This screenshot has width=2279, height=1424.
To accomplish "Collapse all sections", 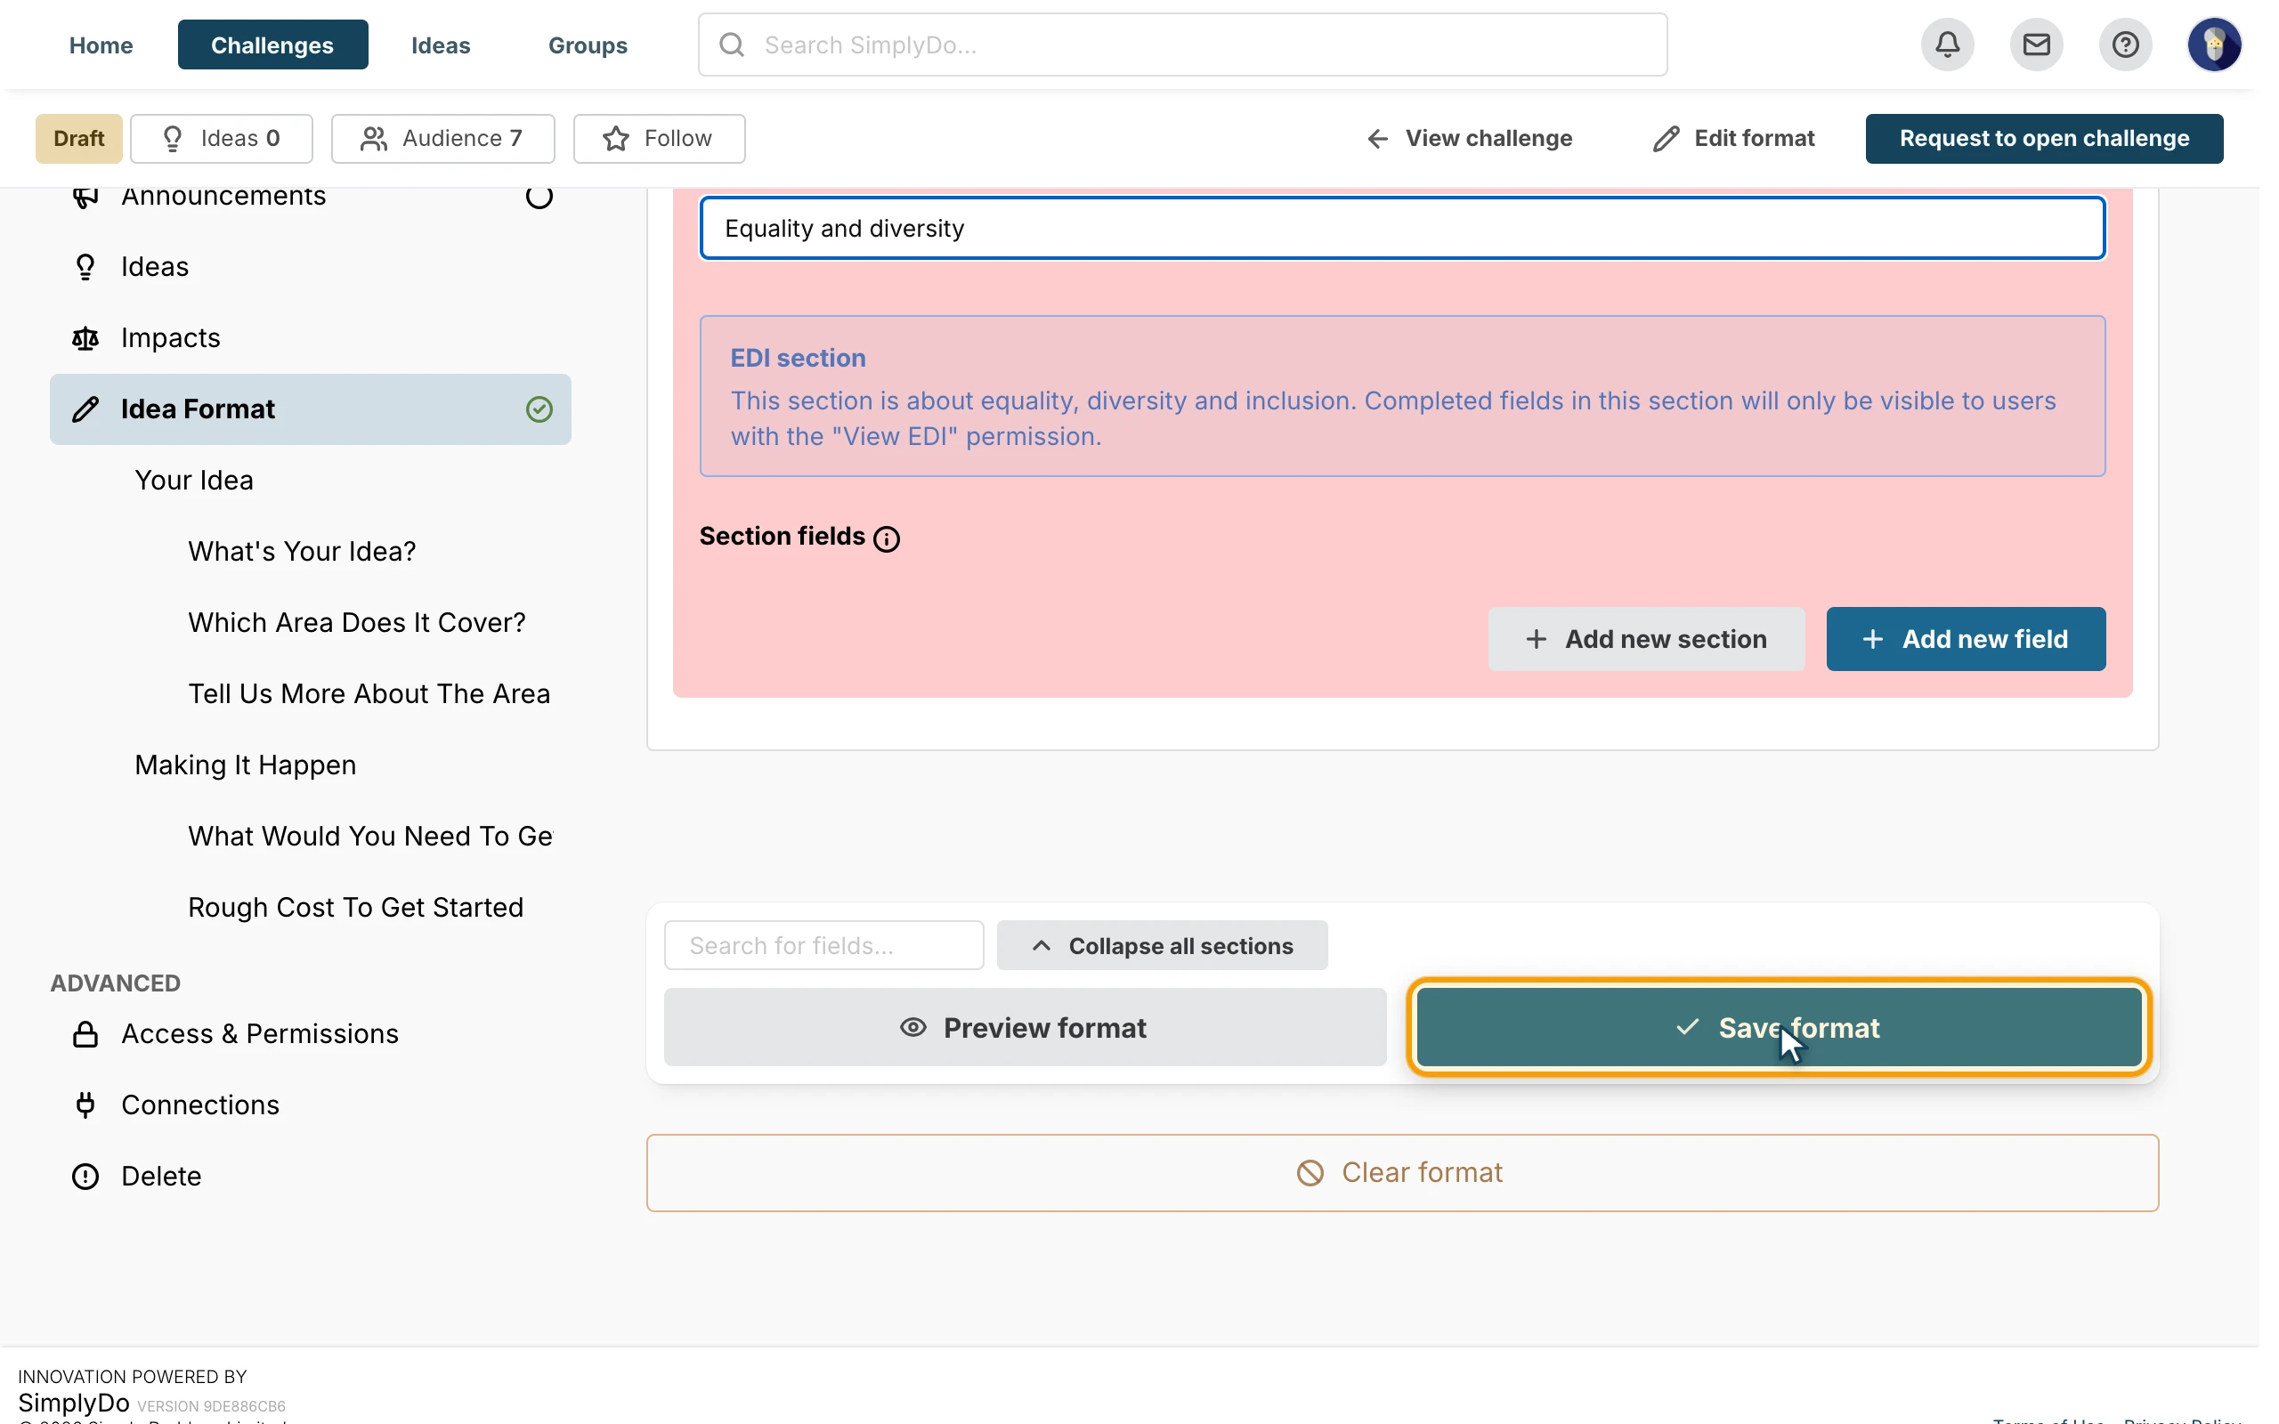I will pyautogui.click(x=1162, y=945).
